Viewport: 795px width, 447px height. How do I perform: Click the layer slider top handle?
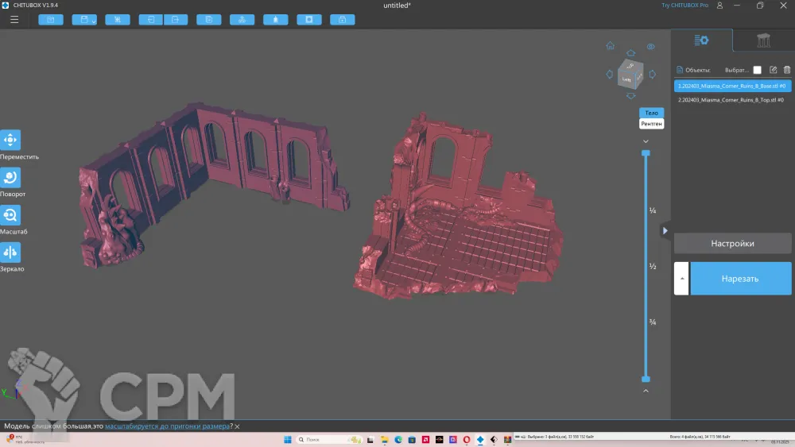(646, 152)
